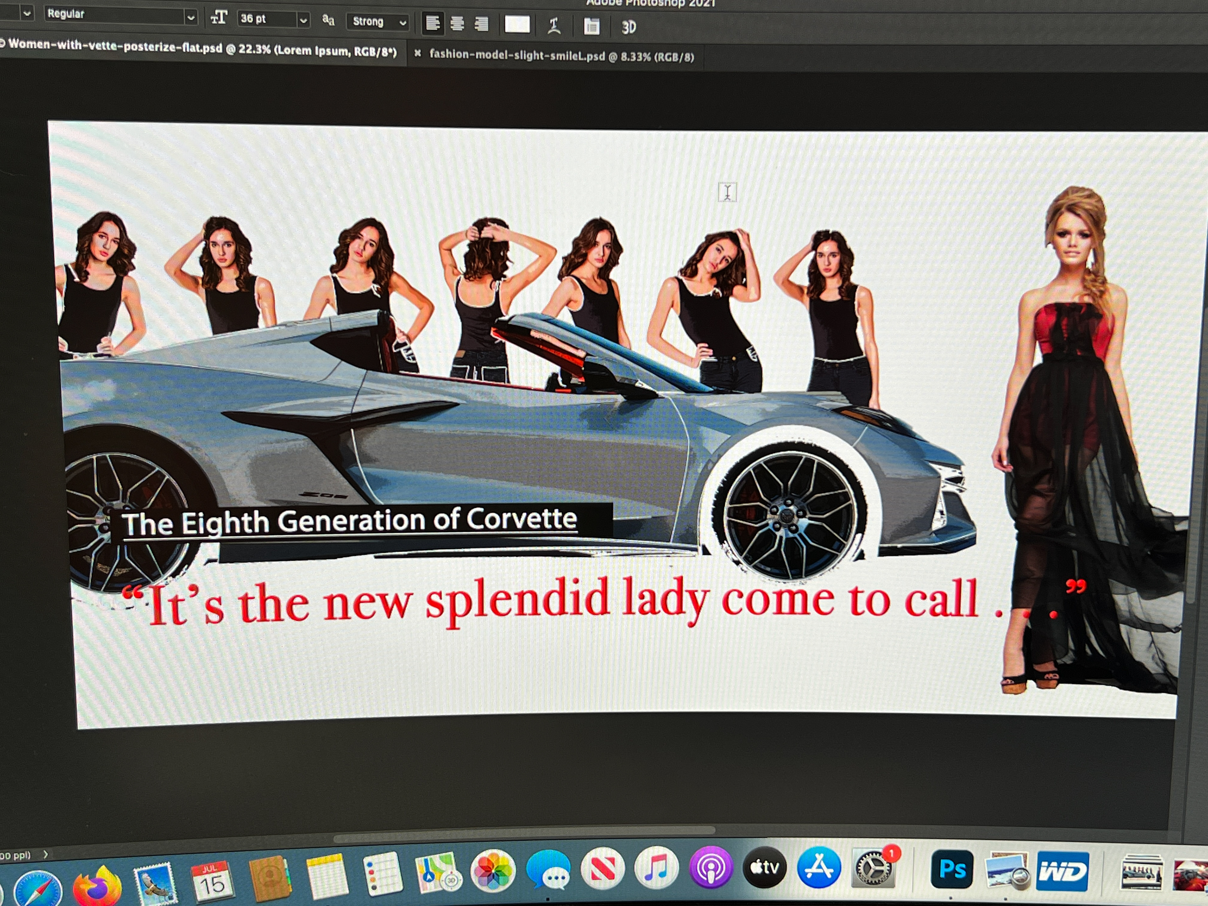1208x906 pixels.
Task: Click the anti-aliasing aa icon
Action: (x=328, y=20)
